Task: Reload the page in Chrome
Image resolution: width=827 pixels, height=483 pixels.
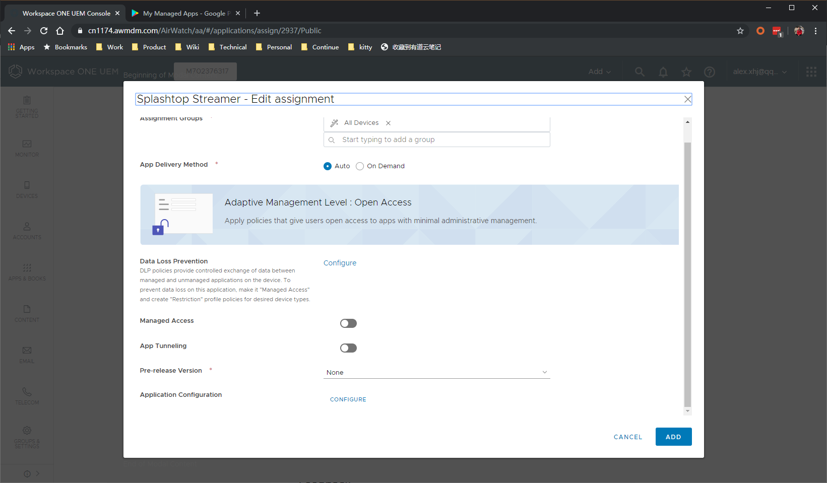Action: pyautogui.click(x=44, y=31)
